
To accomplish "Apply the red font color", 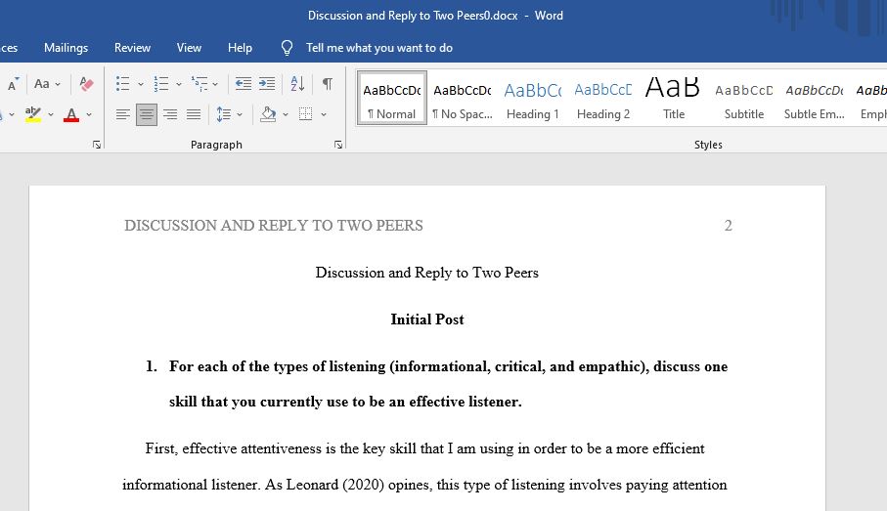I will (71, 114).
